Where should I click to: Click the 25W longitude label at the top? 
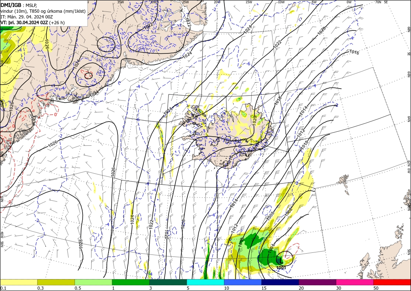tap(185, 2)
